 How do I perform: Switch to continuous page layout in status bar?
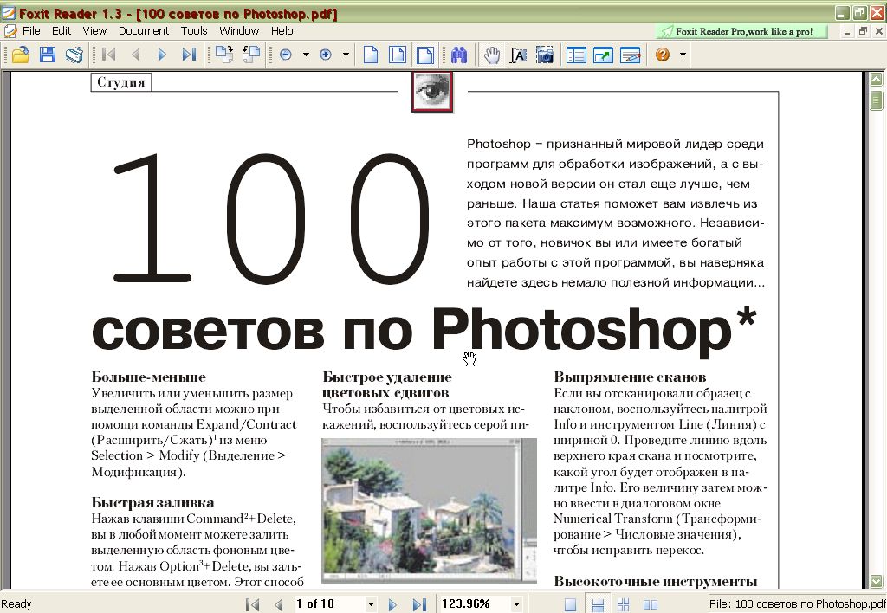(597, 604)
